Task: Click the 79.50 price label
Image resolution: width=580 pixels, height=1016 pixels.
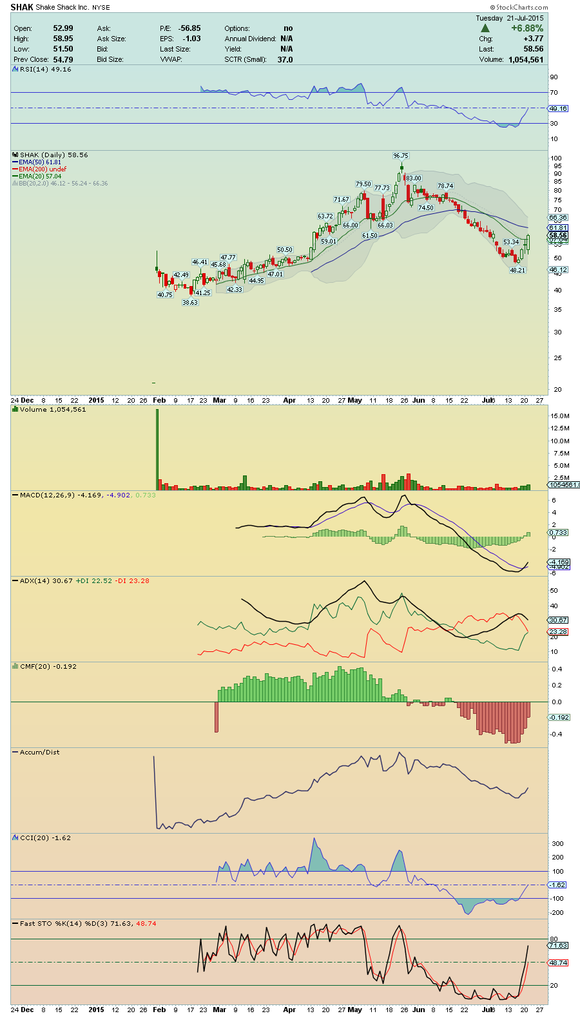Action: click(x=363, y=184)
